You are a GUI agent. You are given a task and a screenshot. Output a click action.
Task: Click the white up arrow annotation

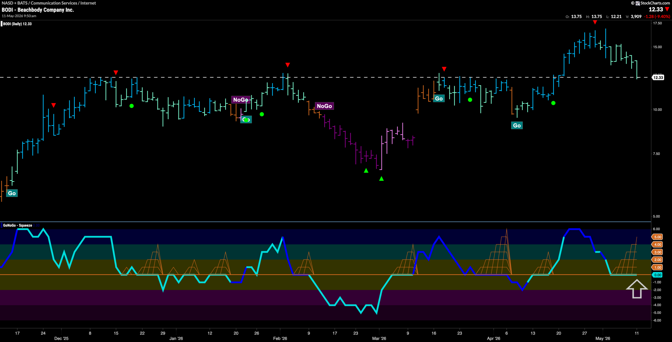pyautogui.click(x=637, y=289)
